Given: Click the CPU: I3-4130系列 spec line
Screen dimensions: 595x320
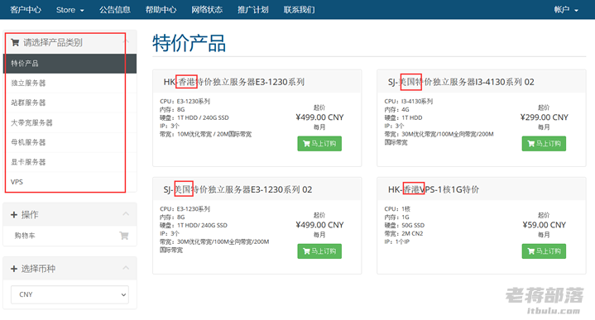Looking at the screenshot, I should click(408, 101).
